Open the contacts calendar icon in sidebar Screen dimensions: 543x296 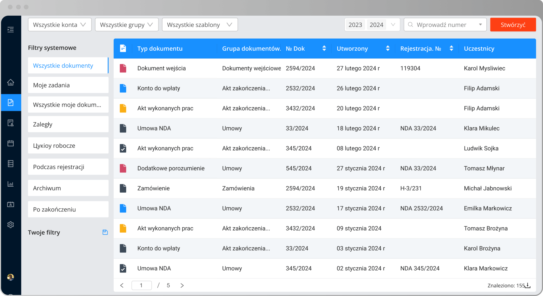click(x=10, y=204)
